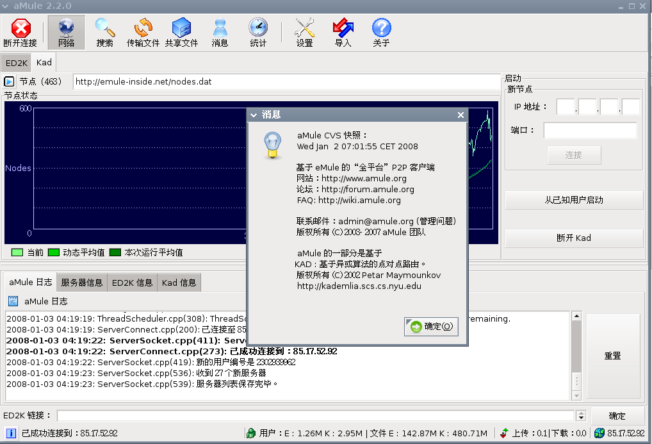Viewport: 652px width, 444px height.
Task: Click http://kademlia.scs.cs.nyu.edu in the dialog
Action: [x=359, y=286]
